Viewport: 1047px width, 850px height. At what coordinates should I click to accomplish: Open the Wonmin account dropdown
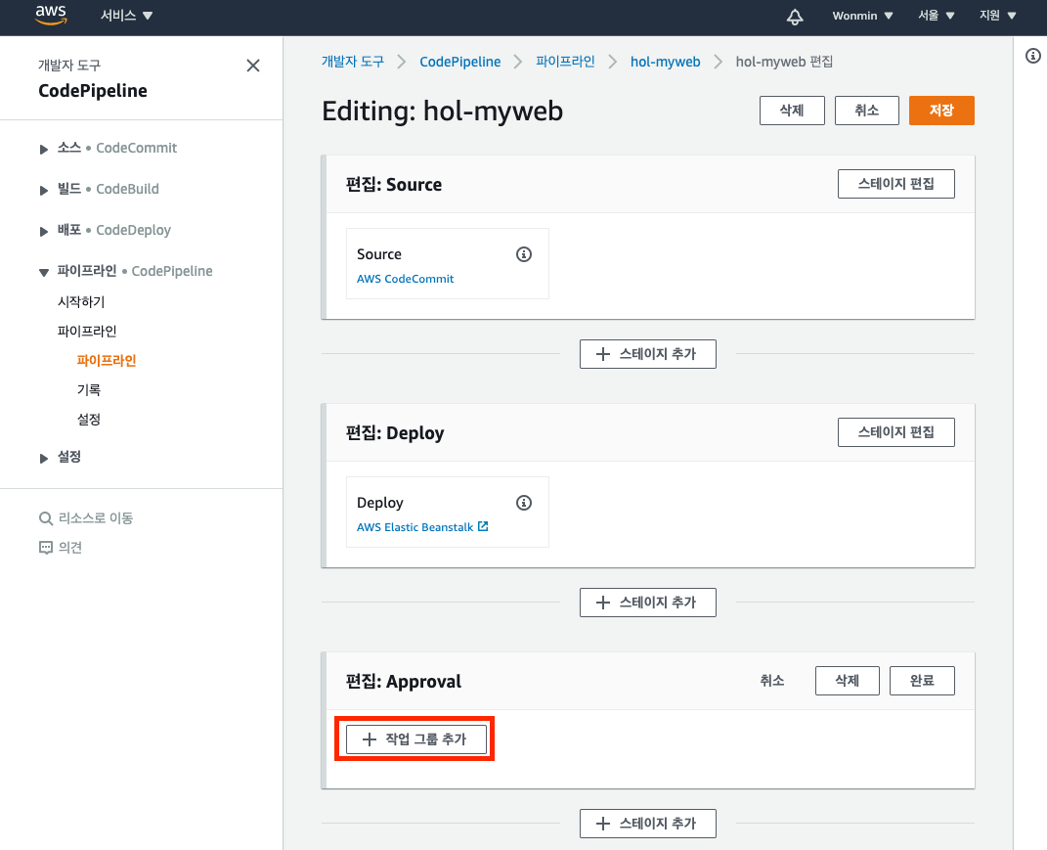coord(862,16)
